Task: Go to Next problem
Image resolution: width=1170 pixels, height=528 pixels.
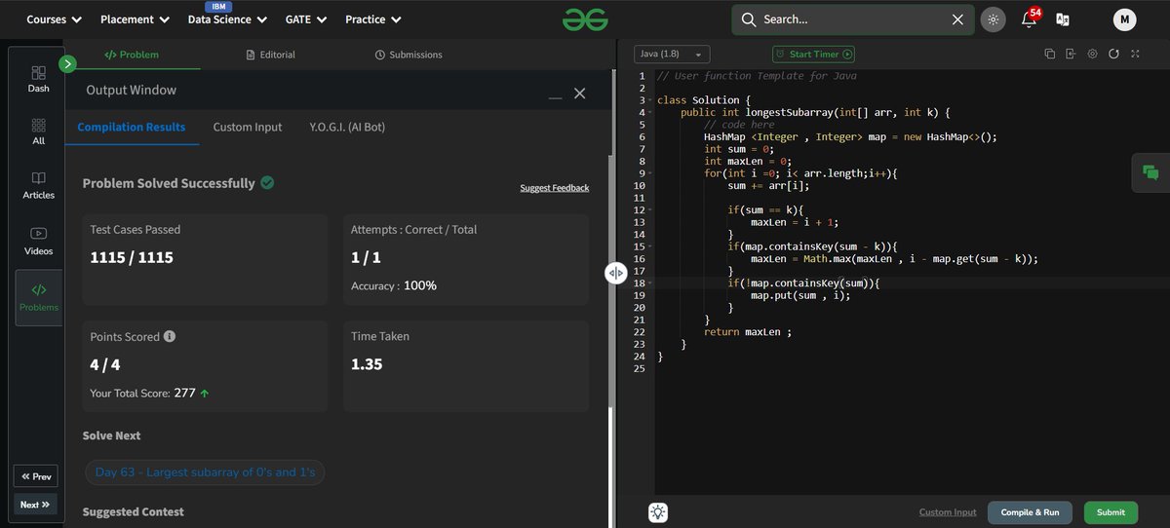Action: coord(35,505)
